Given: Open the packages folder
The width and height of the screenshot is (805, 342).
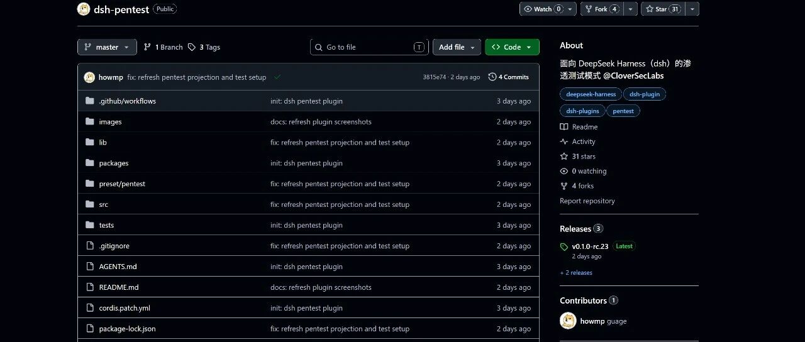Looking at the screenshot, I should point(113,163).
